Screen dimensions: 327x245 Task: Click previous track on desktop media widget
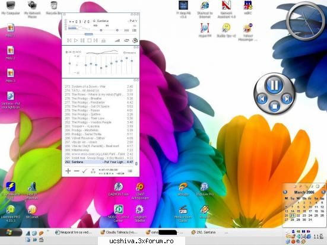click(262, 98)
